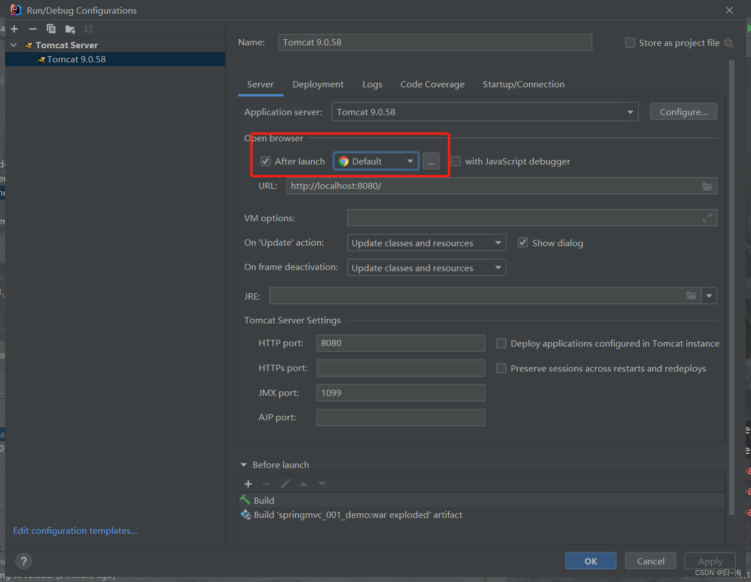The image size is (751, 582).
Task: Save configuration into new folder icon
Action: point(70,29)
